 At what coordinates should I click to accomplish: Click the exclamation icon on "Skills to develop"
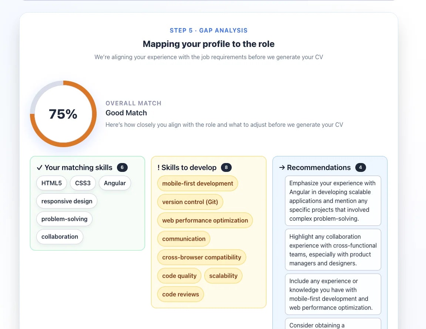point(158,167)
